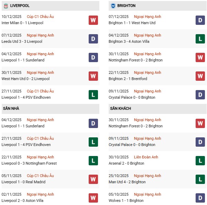
Task: Click D badge for Brighton 1-1 West Ham
Action: coord(200,20)
